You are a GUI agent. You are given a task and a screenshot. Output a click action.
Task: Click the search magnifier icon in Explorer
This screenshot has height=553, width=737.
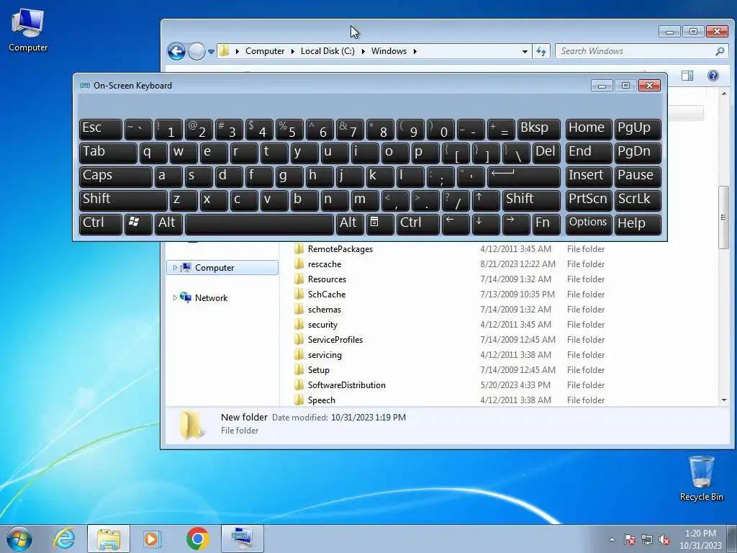tap(720, 51)
